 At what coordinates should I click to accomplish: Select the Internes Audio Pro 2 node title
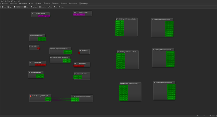(x=37, y=36)
